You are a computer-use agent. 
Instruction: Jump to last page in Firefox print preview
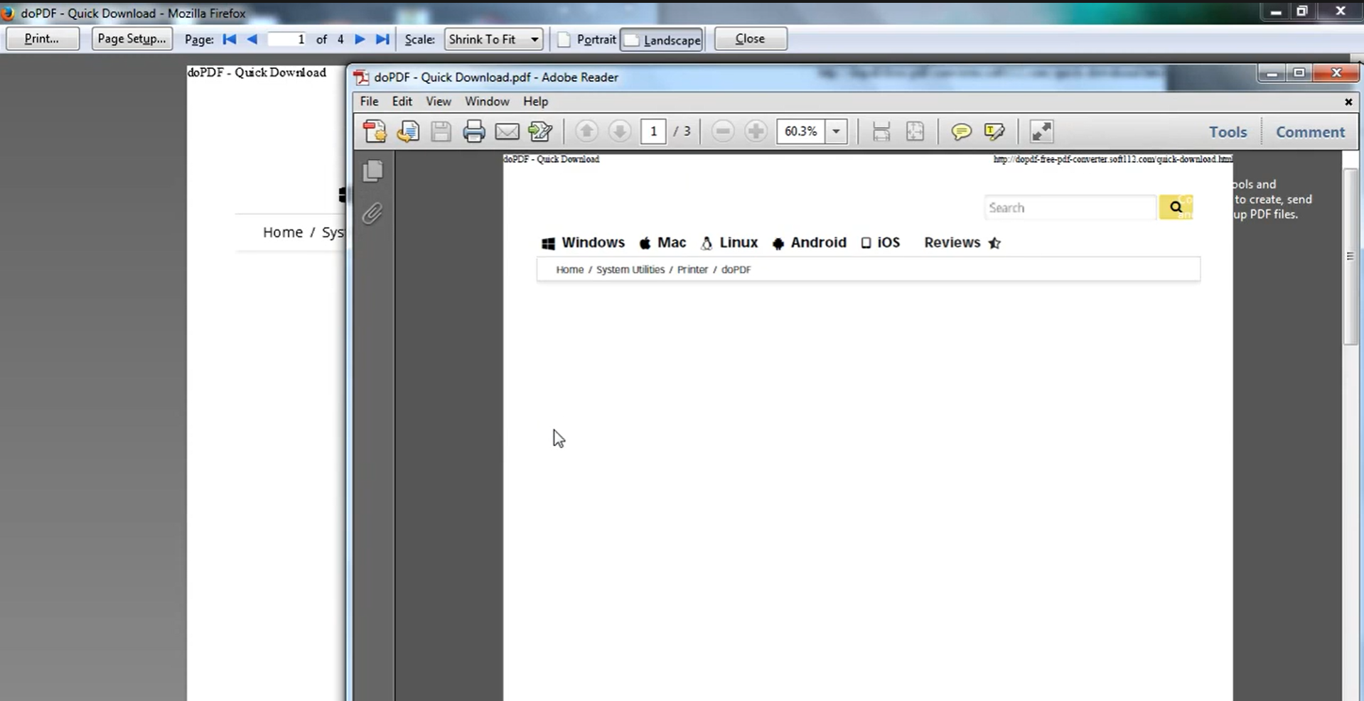pos(382,39)
